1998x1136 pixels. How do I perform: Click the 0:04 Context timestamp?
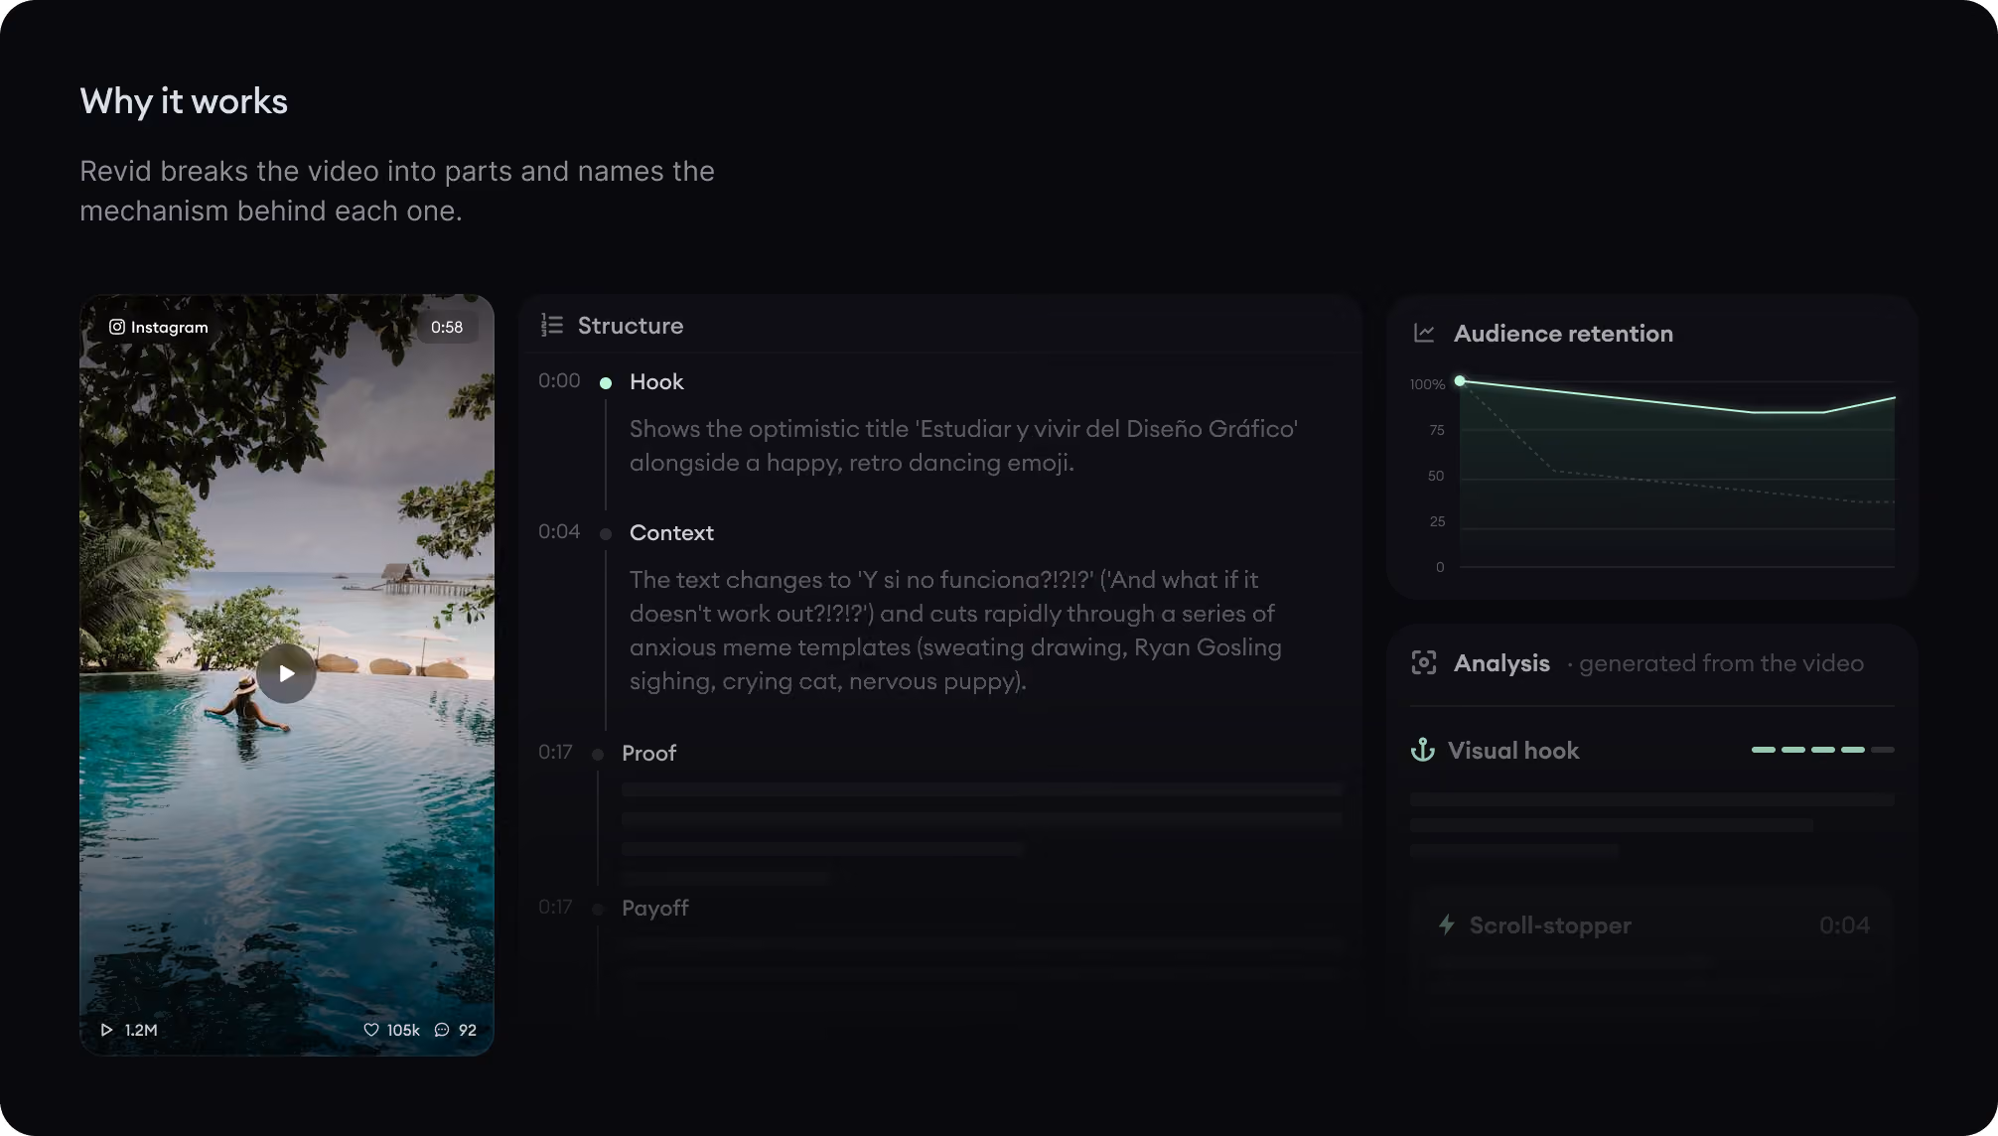pos(559,531)
